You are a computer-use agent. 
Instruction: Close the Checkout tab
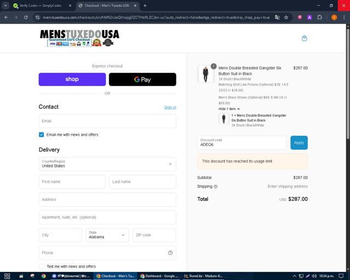tap(135, 5)
